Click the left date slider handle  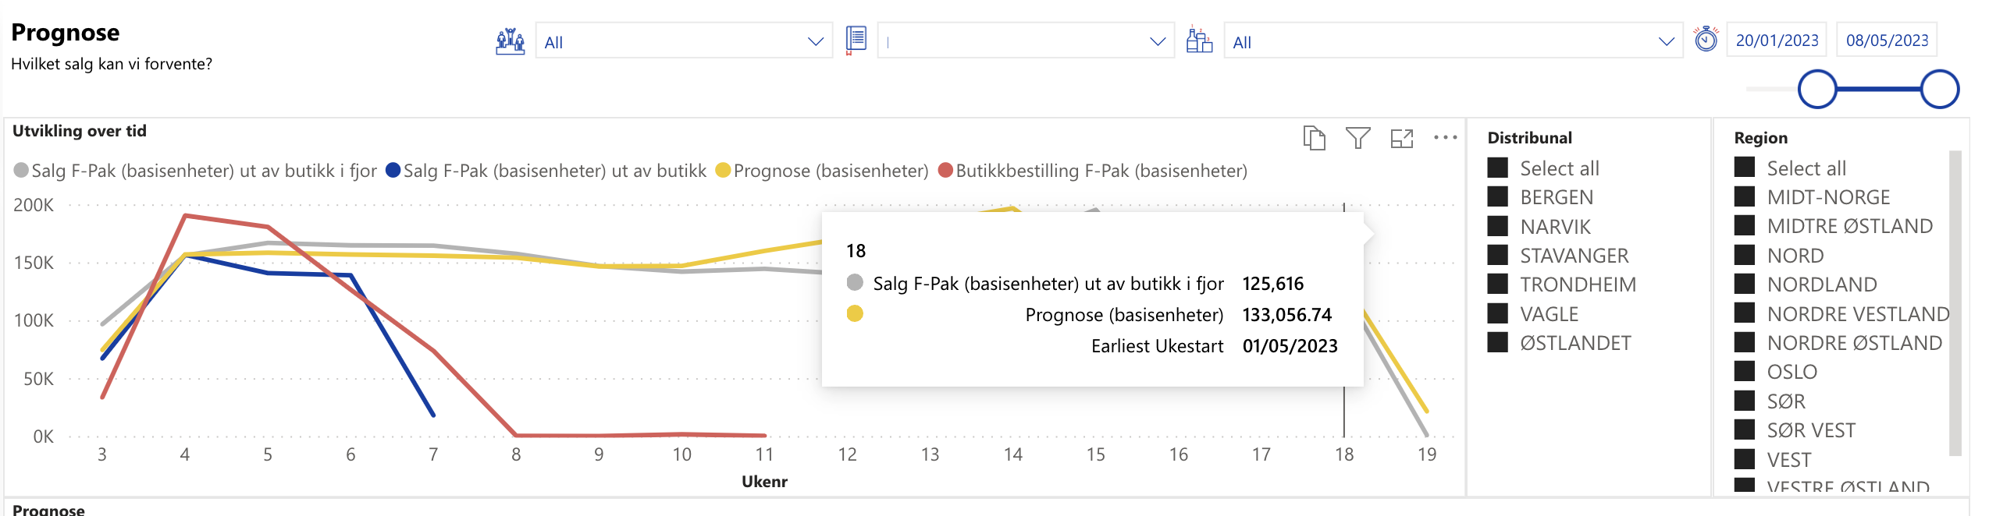point(1817,89)
